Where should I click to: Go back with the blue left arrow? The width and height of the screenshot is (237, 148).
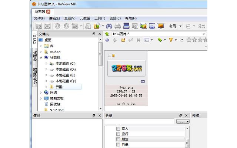107,40
